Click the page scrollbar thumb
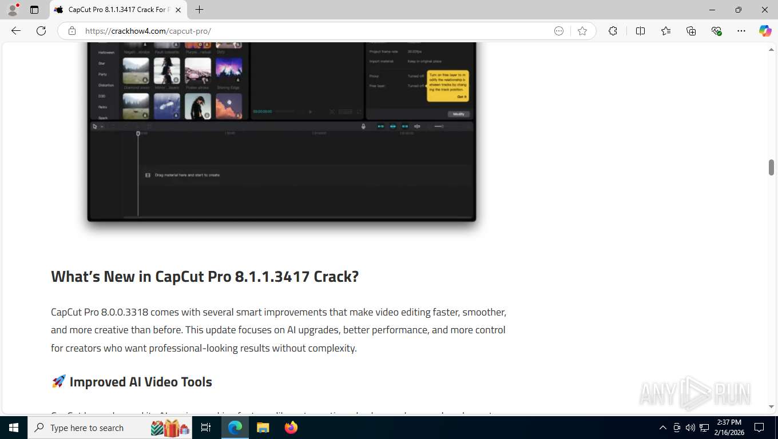 pyautogui.click(x=771, y=167)
